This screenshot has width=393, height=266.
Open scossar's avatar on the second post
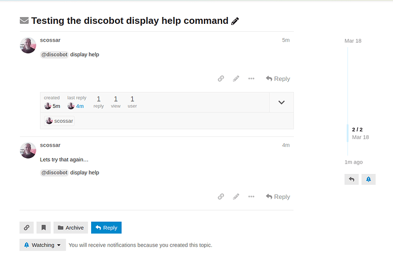click(x=28, y=151)
